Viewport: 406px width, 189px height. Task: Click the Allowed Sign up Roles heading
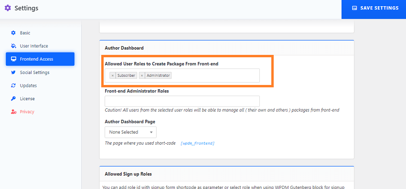pyautogui.click(x=128, y=174)
